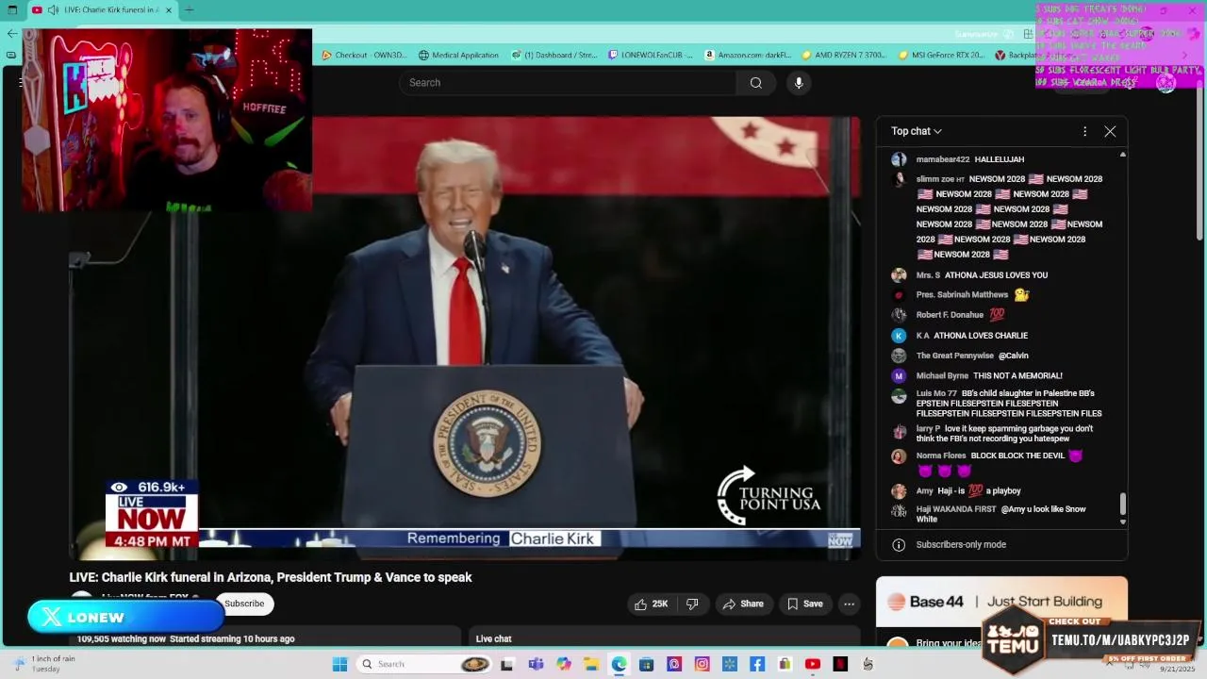Viewport: 1207px width, 679px height.
Task: Open the Medical Application bookmark
Action: (458, 55)
